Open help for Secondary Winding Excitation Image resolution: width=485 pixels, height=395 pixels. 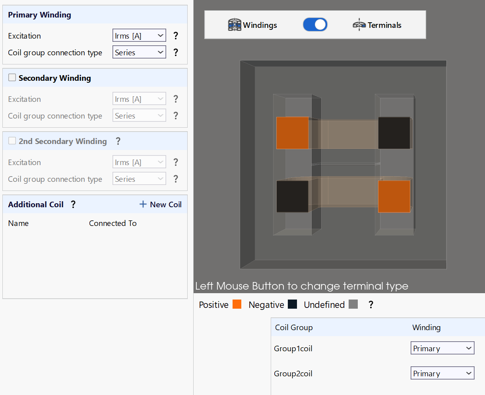click(176, 99)
